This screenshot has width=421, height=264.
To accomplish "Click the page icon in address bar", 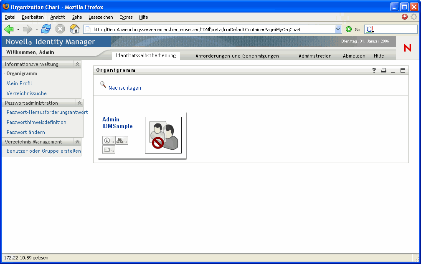I will [x=88, y=30].
